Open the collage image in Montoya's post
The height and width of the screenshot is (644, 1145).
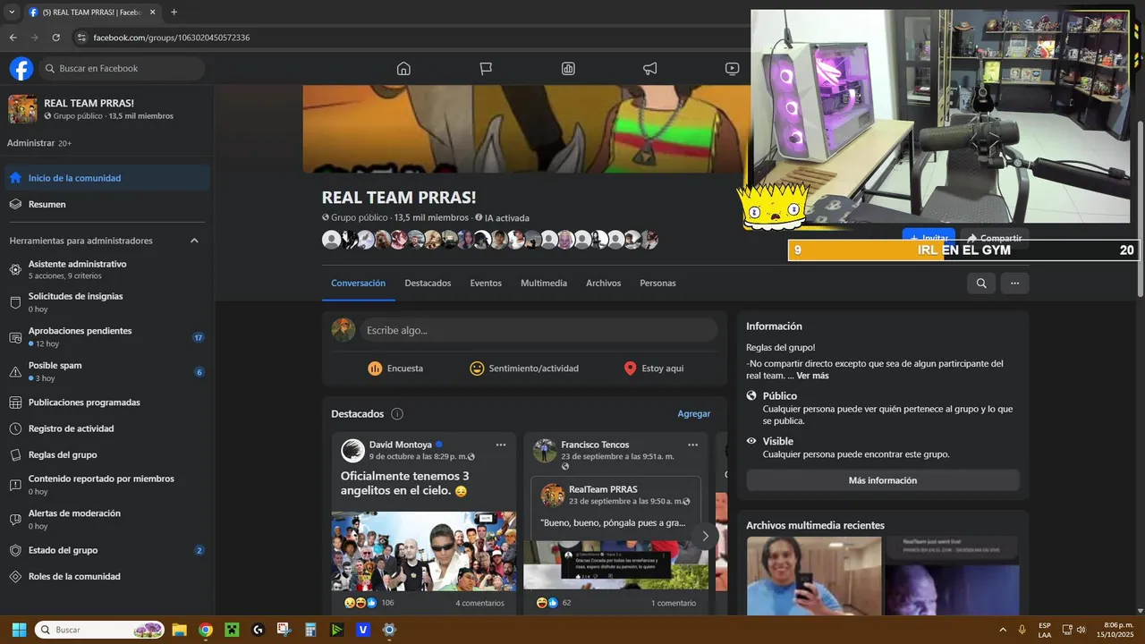click(x=424, y=551)
